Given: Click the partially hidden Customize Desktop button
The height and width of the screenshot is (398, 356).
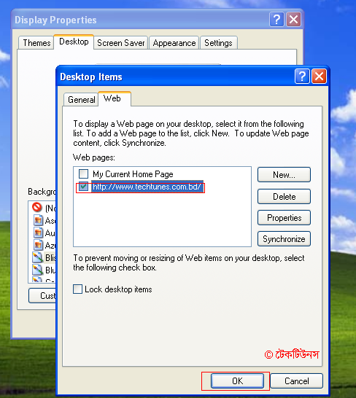Looking at the screenshot, I should click(42, 296).
